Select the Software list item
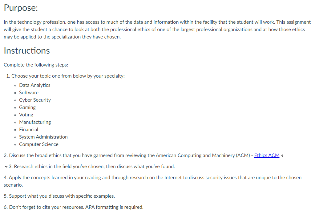Image resolution: width=319 pixels, height=214 pixels. point(29,93)
